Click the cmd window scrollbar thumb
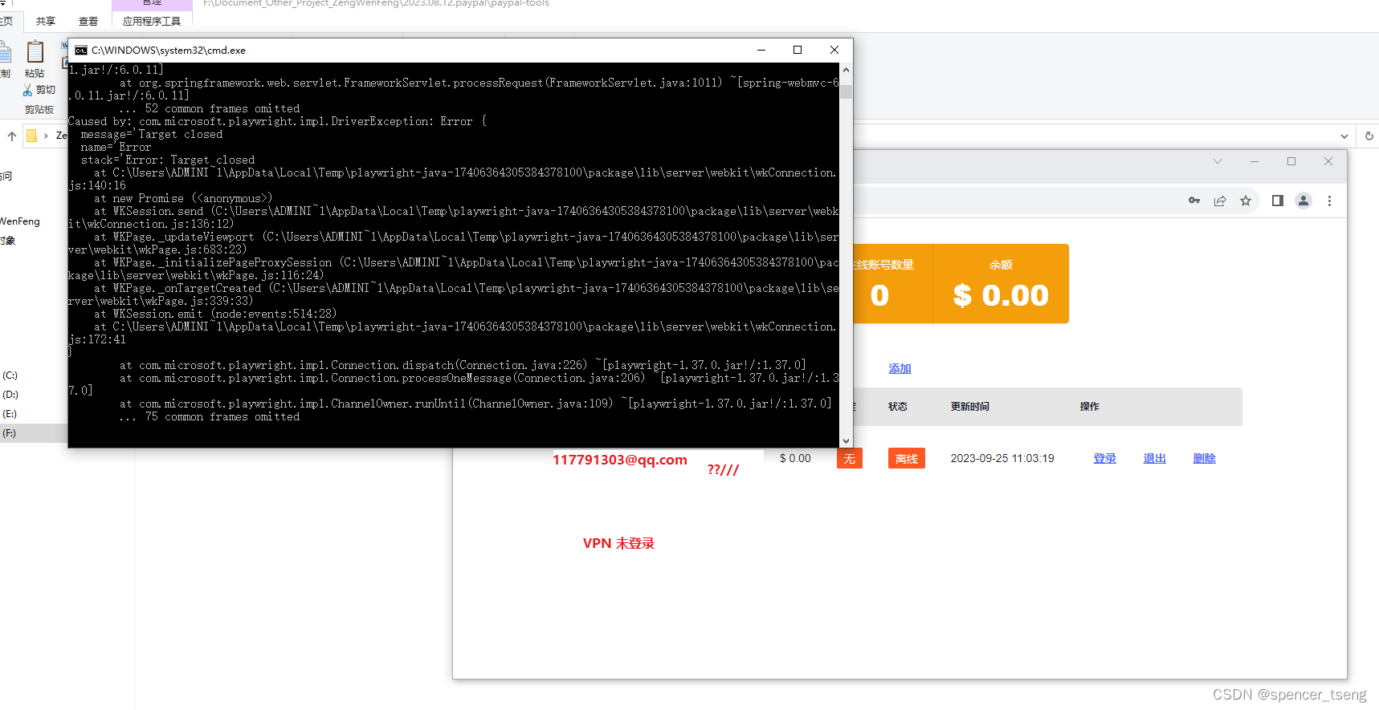This screenshot has width=1379, height=710. tap(846, 91)
